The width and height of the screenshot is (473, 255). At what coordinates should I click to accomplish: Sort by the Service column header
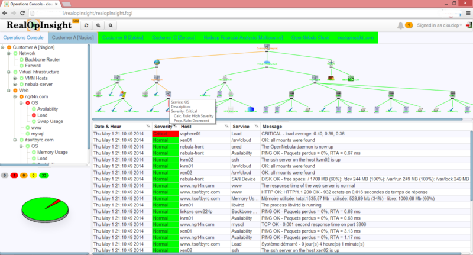245,127
